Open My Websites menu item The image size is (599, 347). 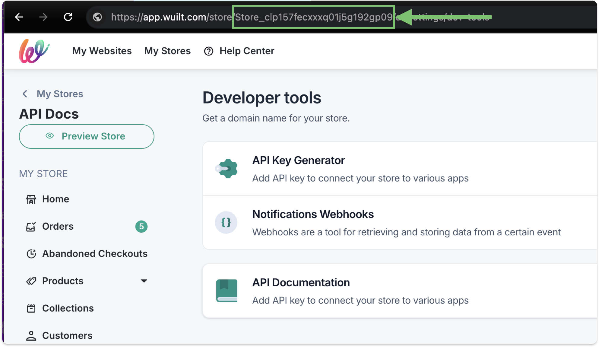tap(102, 51)
